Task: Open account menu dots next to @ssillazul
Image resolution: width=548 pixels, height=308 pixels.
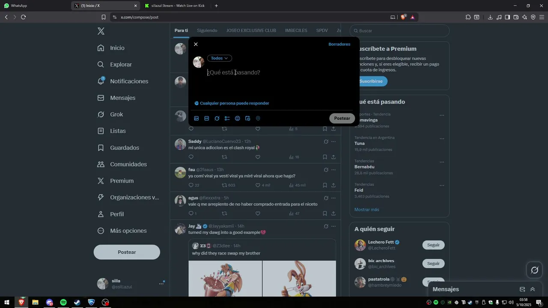Action: [161, 284]
